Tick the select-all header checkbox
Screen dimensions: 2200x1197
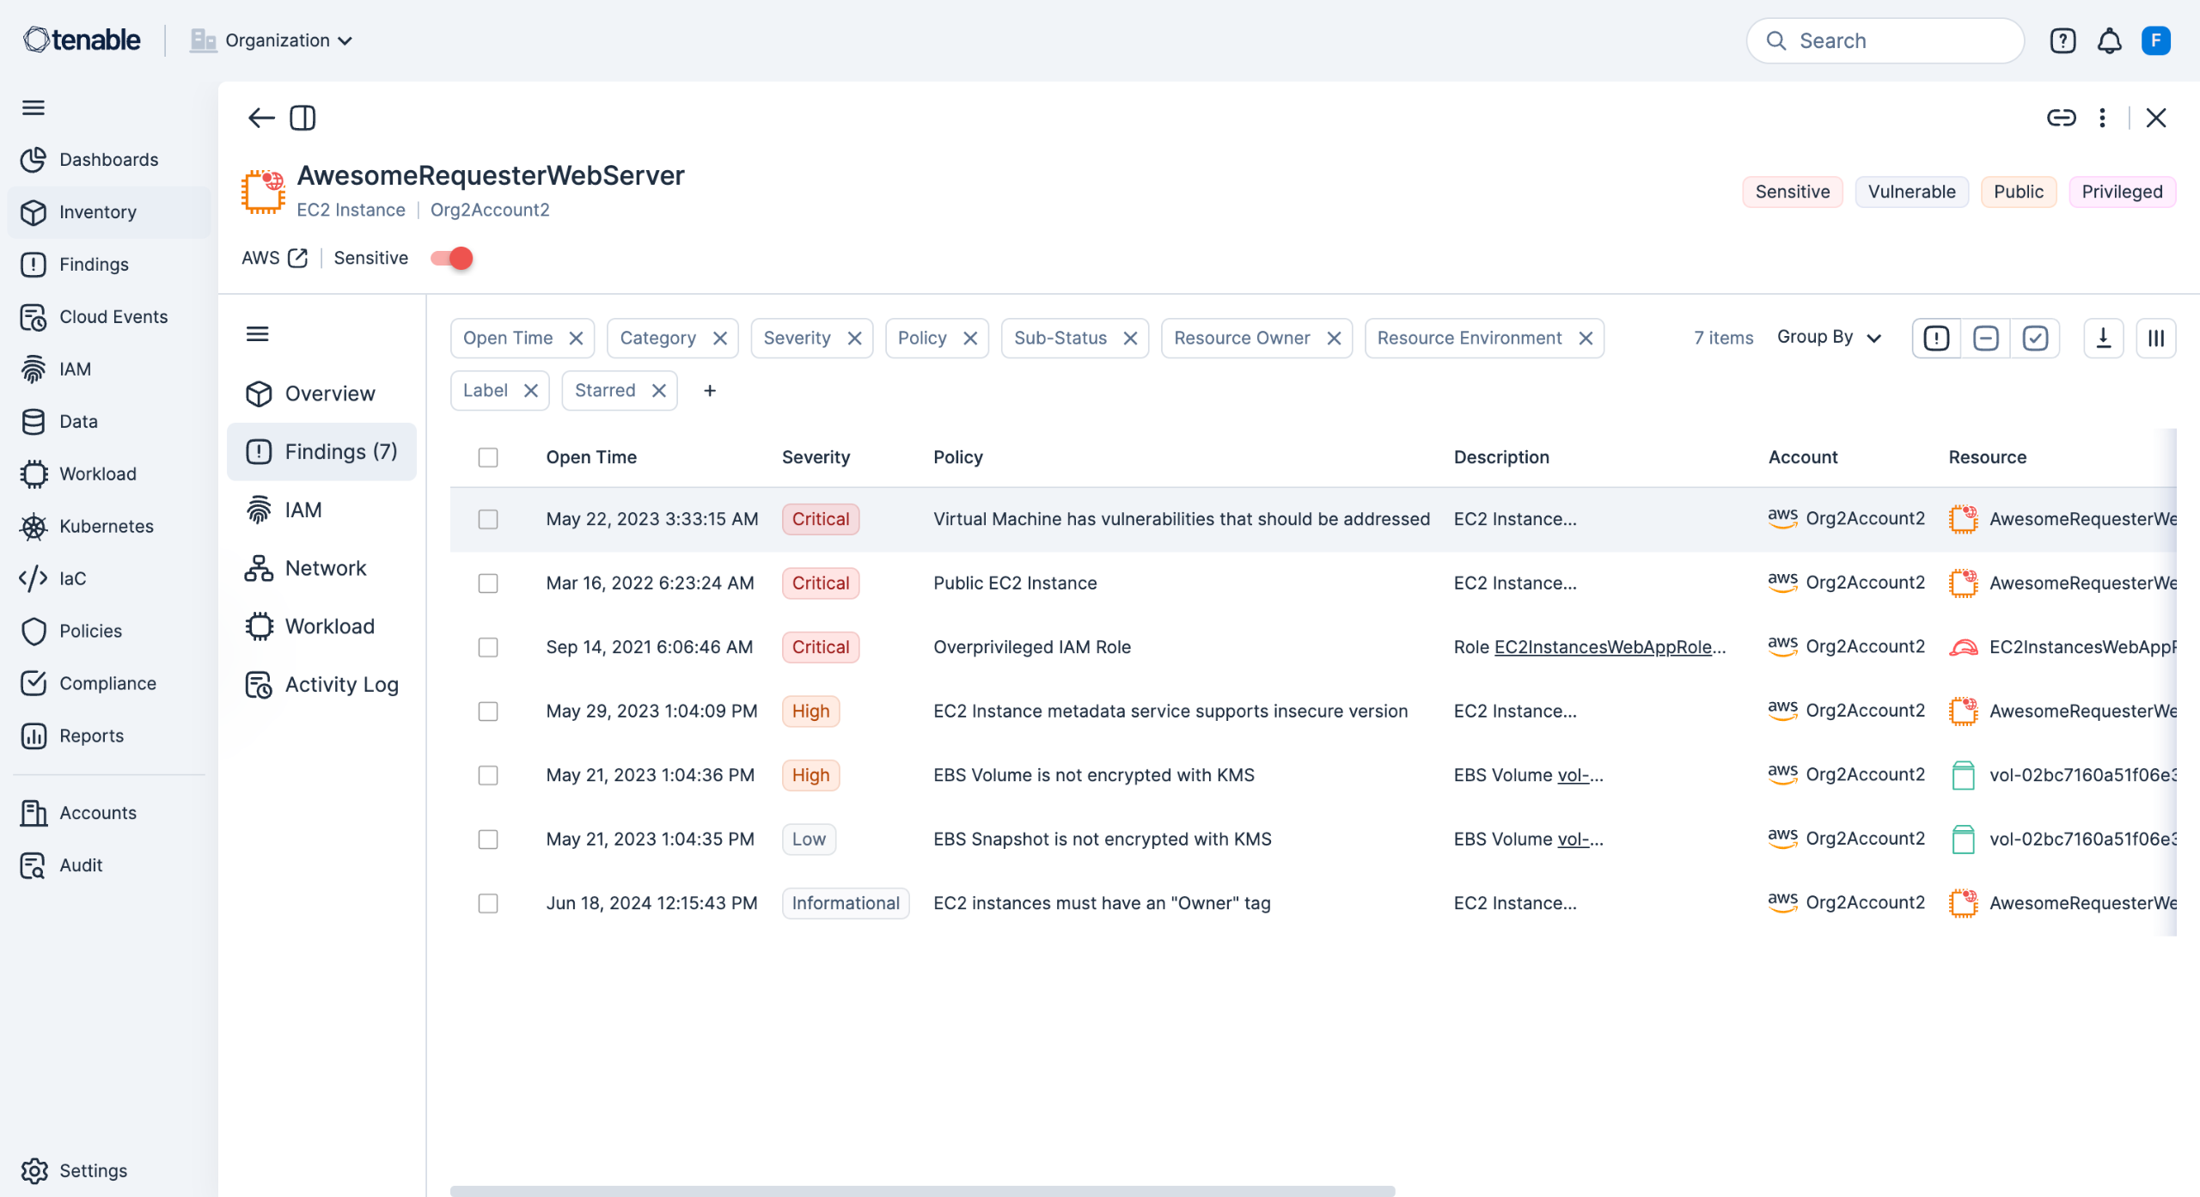click(x=488, y=457)
